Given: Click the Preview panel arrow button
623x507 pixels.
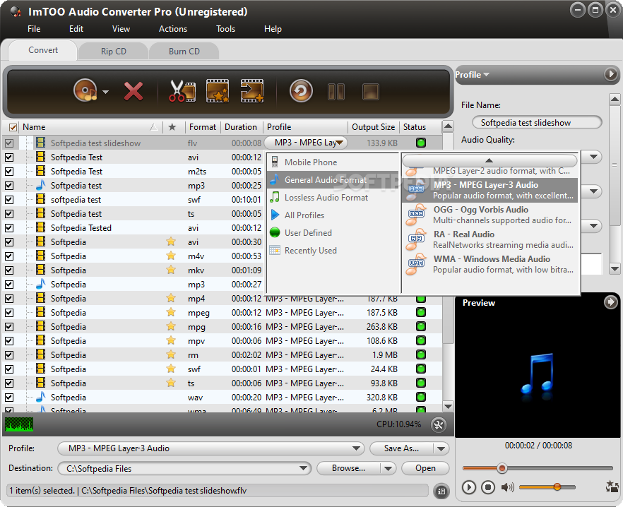Looking at the screenshot, I should pos(611,302).
